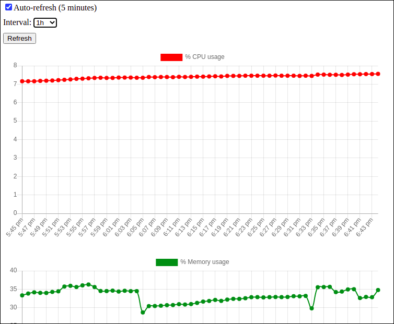This screenshot has width=394, height=324.
Task: Click the '6:21 pm' x-axis label
Action: click(231, 227)
